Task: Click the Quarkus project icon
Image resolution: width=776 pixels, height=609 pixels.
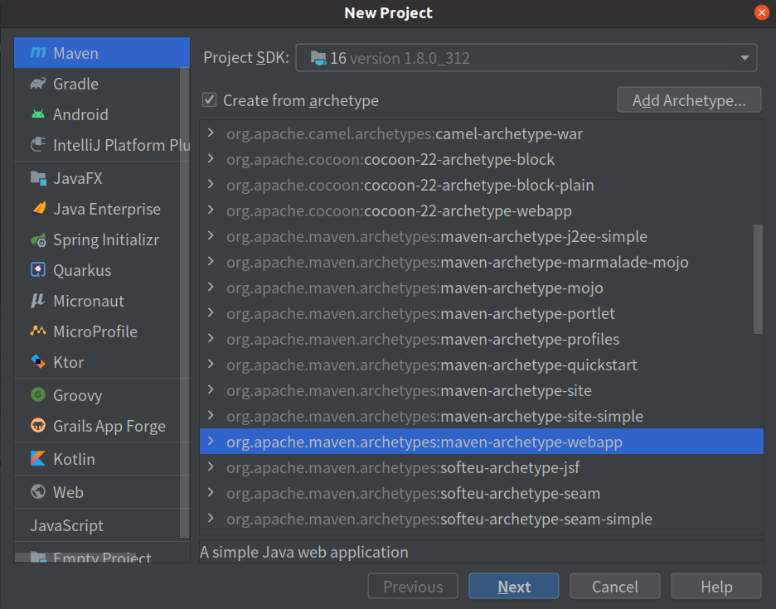Action: click(38, 270)
